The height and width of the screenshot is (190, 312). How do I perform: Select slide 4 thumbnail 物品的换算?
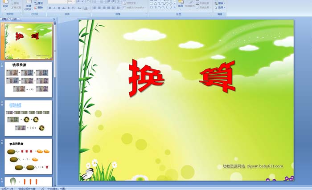tap(28, 157)
